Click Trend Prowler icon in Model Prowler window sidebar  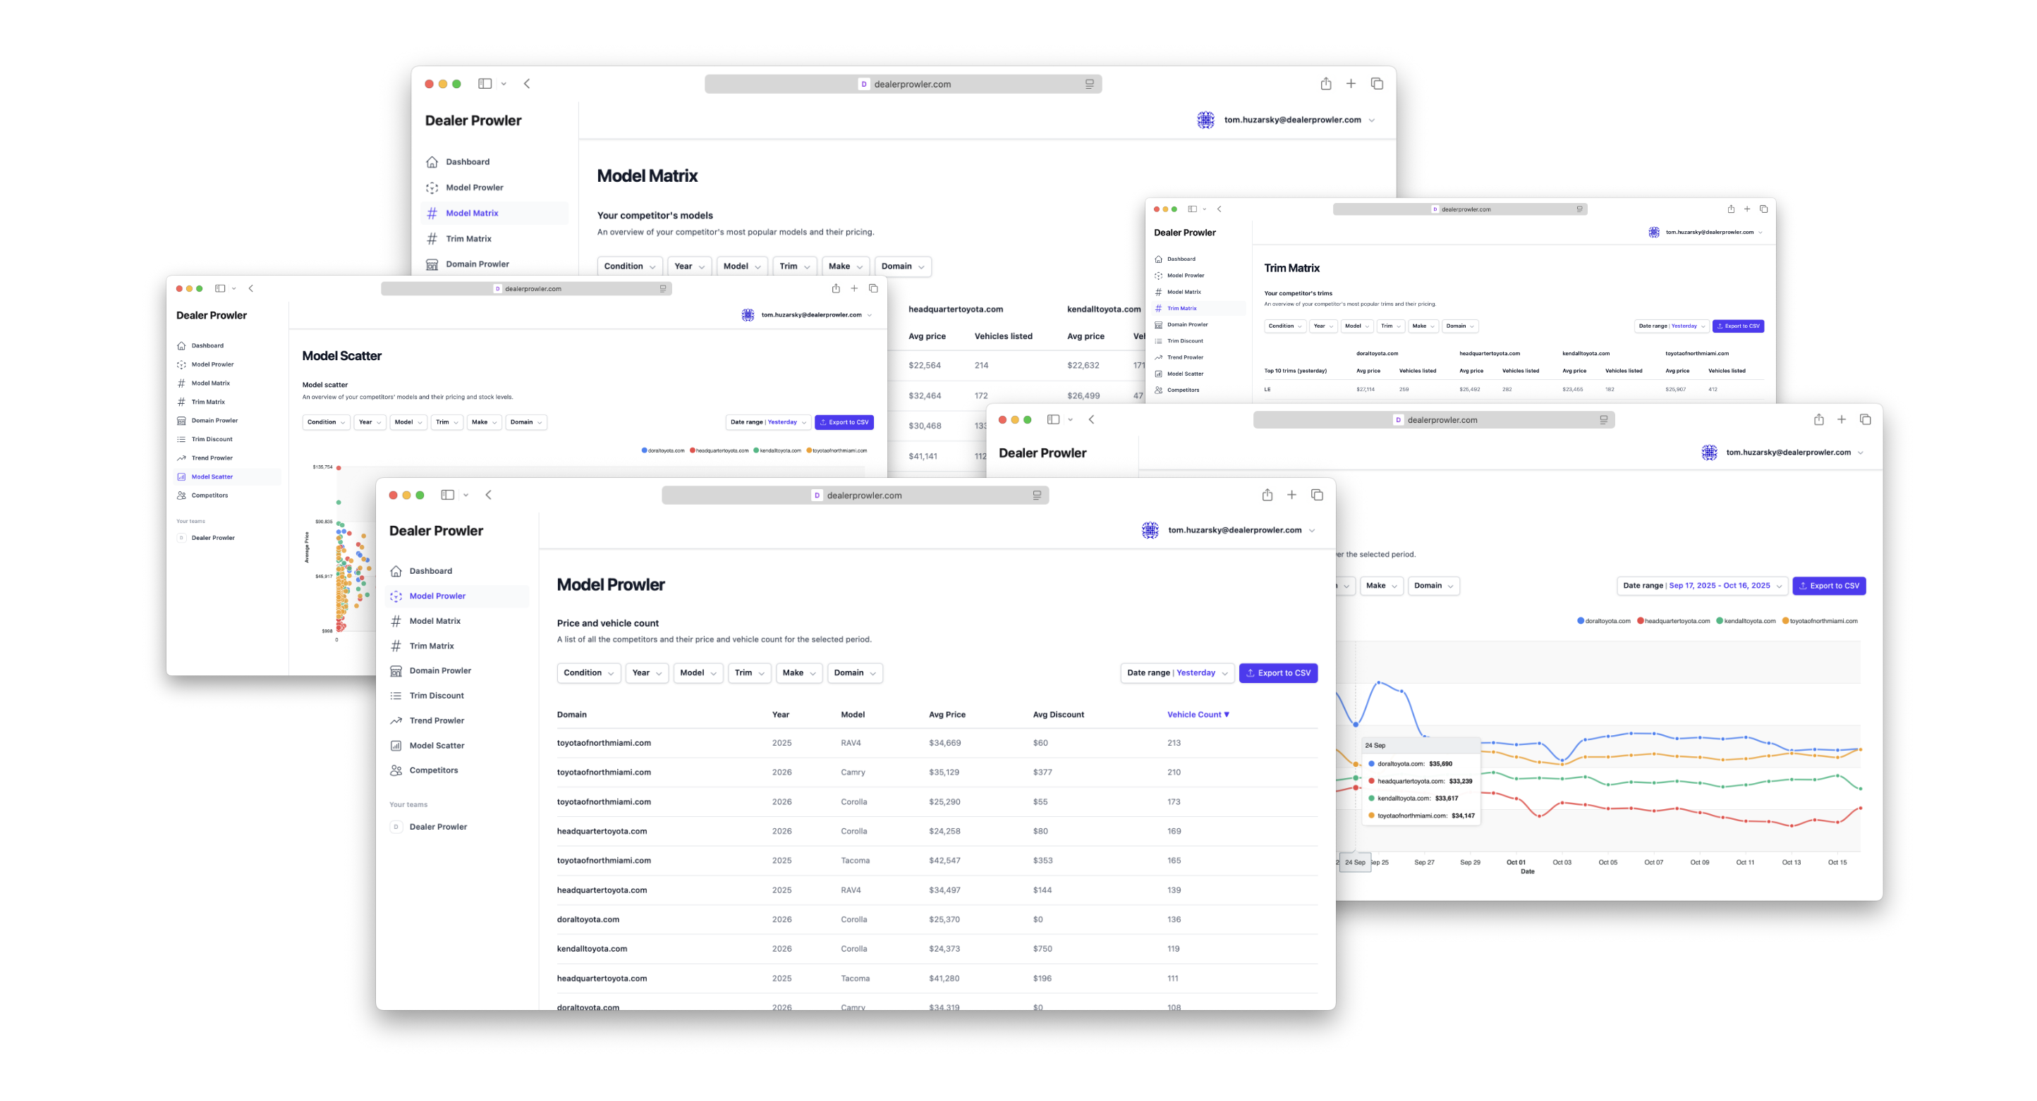click(396, 721)
